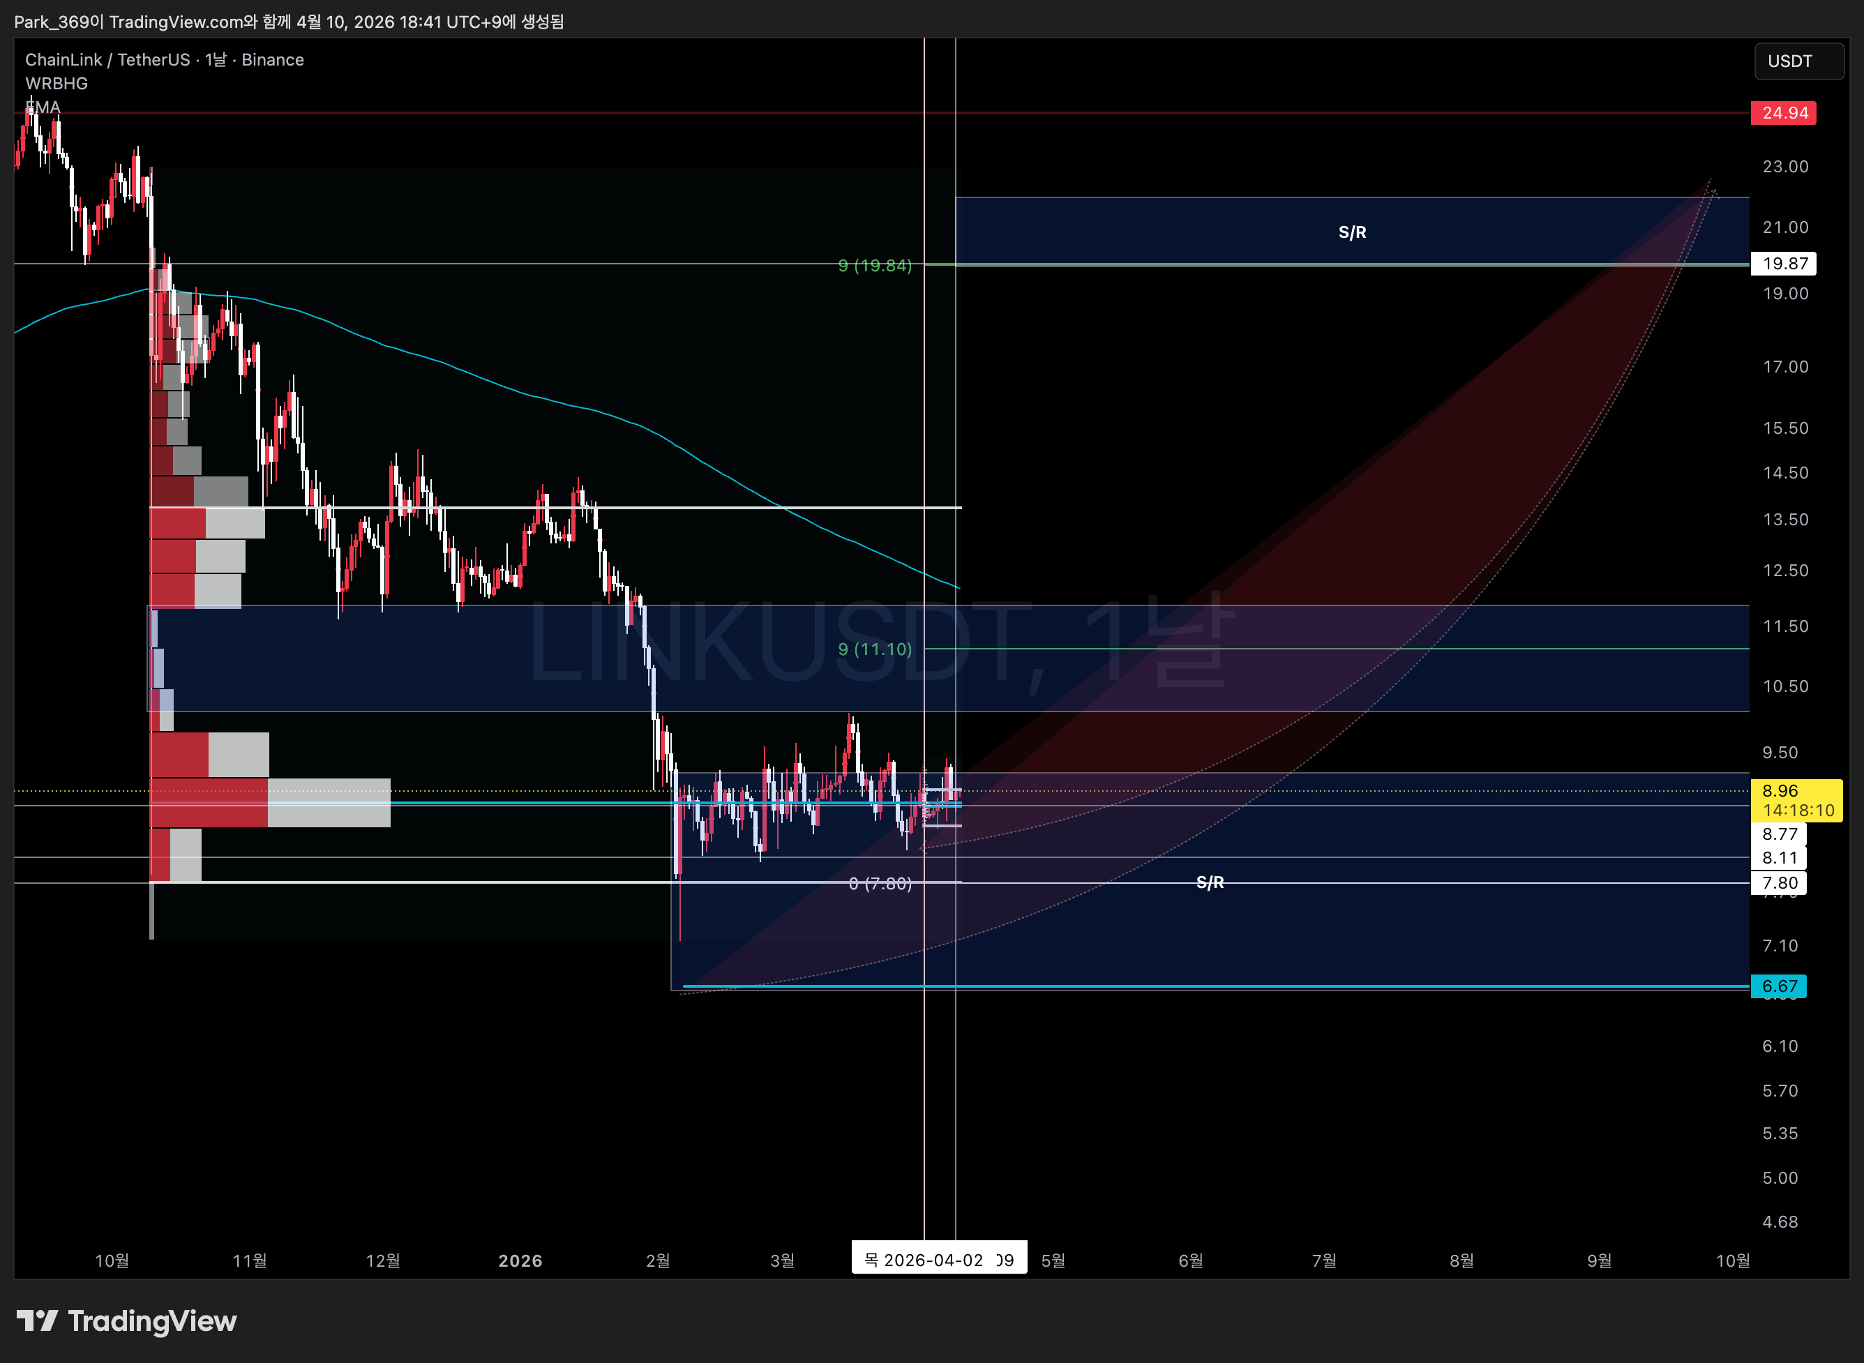
Task: Select the WRBHG indicator label
Action: click(x=56, y=83)
